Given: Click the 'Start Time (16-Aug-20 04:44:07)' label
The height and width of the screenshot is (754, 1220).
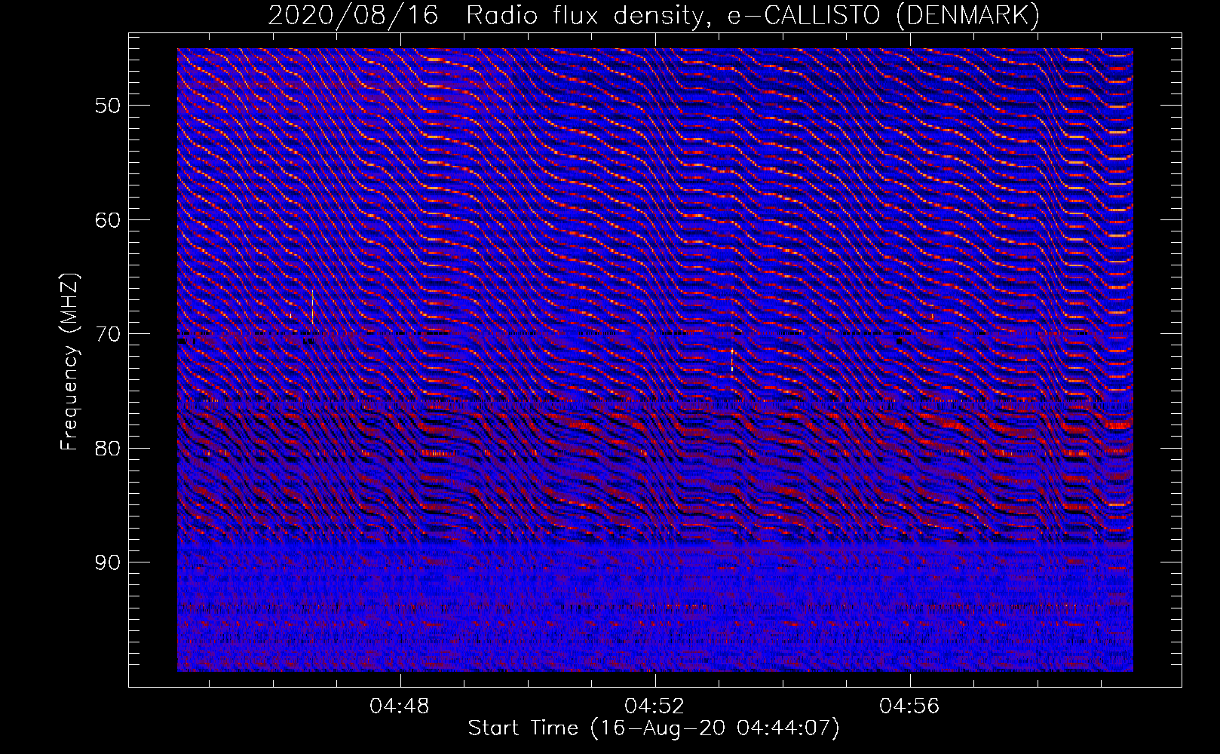Looking at the screenshot, I should click(654, 728).
